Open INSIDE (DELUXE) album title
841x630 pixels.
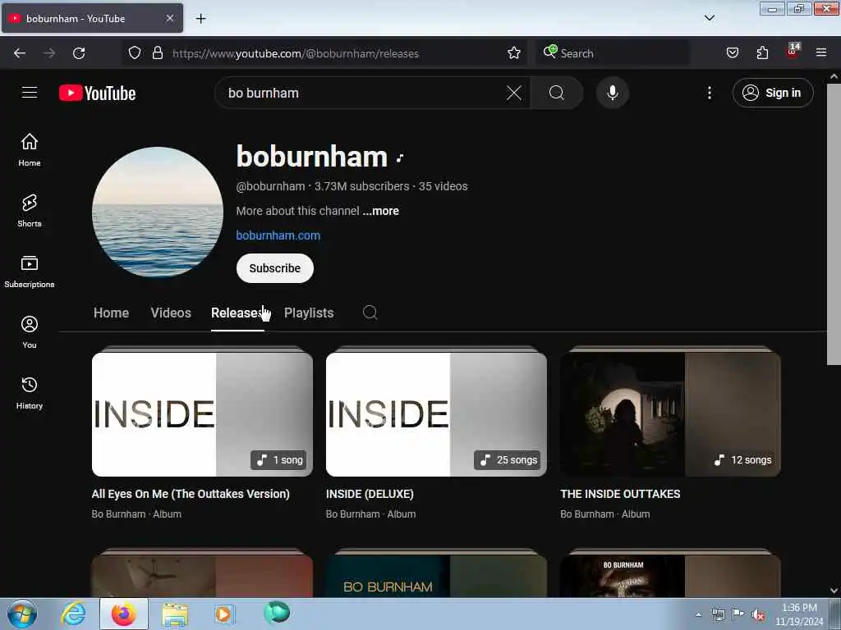[370, 494]
